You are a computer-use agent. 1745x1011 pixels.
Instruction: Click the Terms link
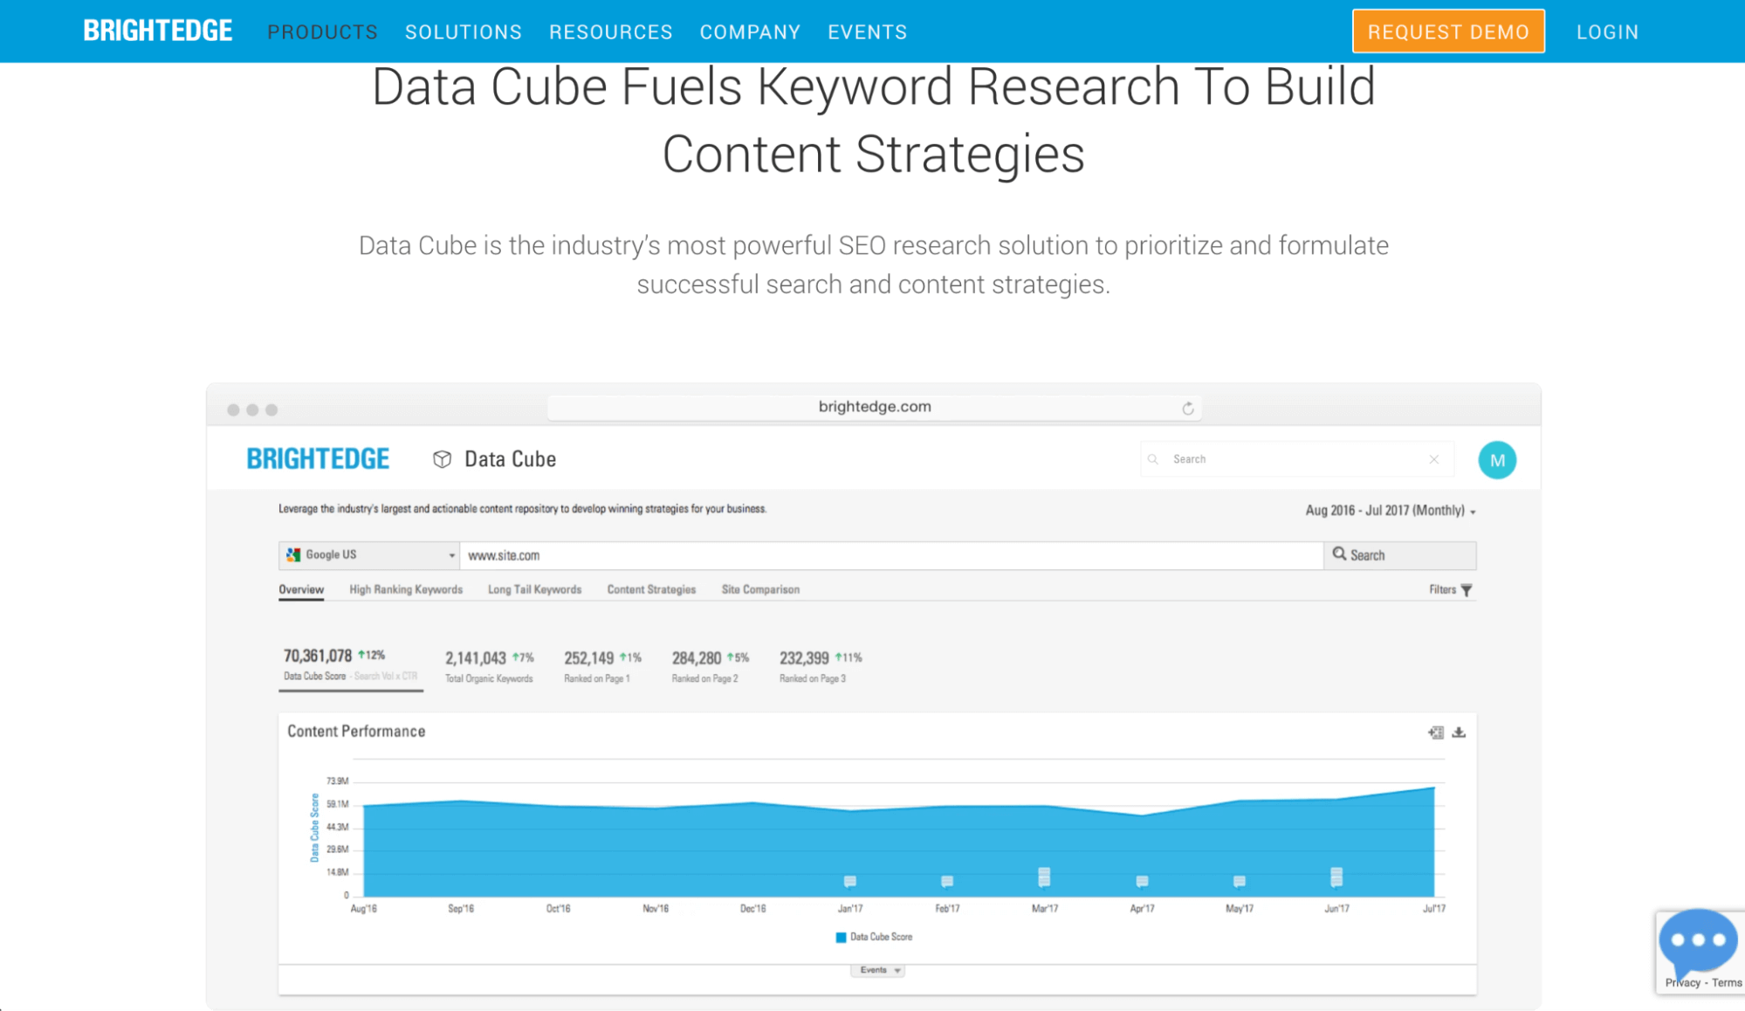point(1726,983)
